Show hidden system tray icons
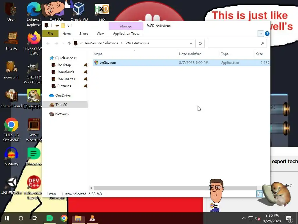 tap(244, 218)
